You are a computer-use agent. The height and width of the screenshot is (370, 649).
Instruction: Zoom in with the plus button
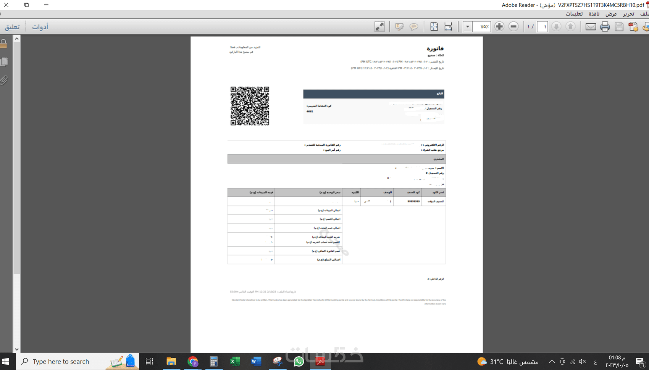coord(499,27)
